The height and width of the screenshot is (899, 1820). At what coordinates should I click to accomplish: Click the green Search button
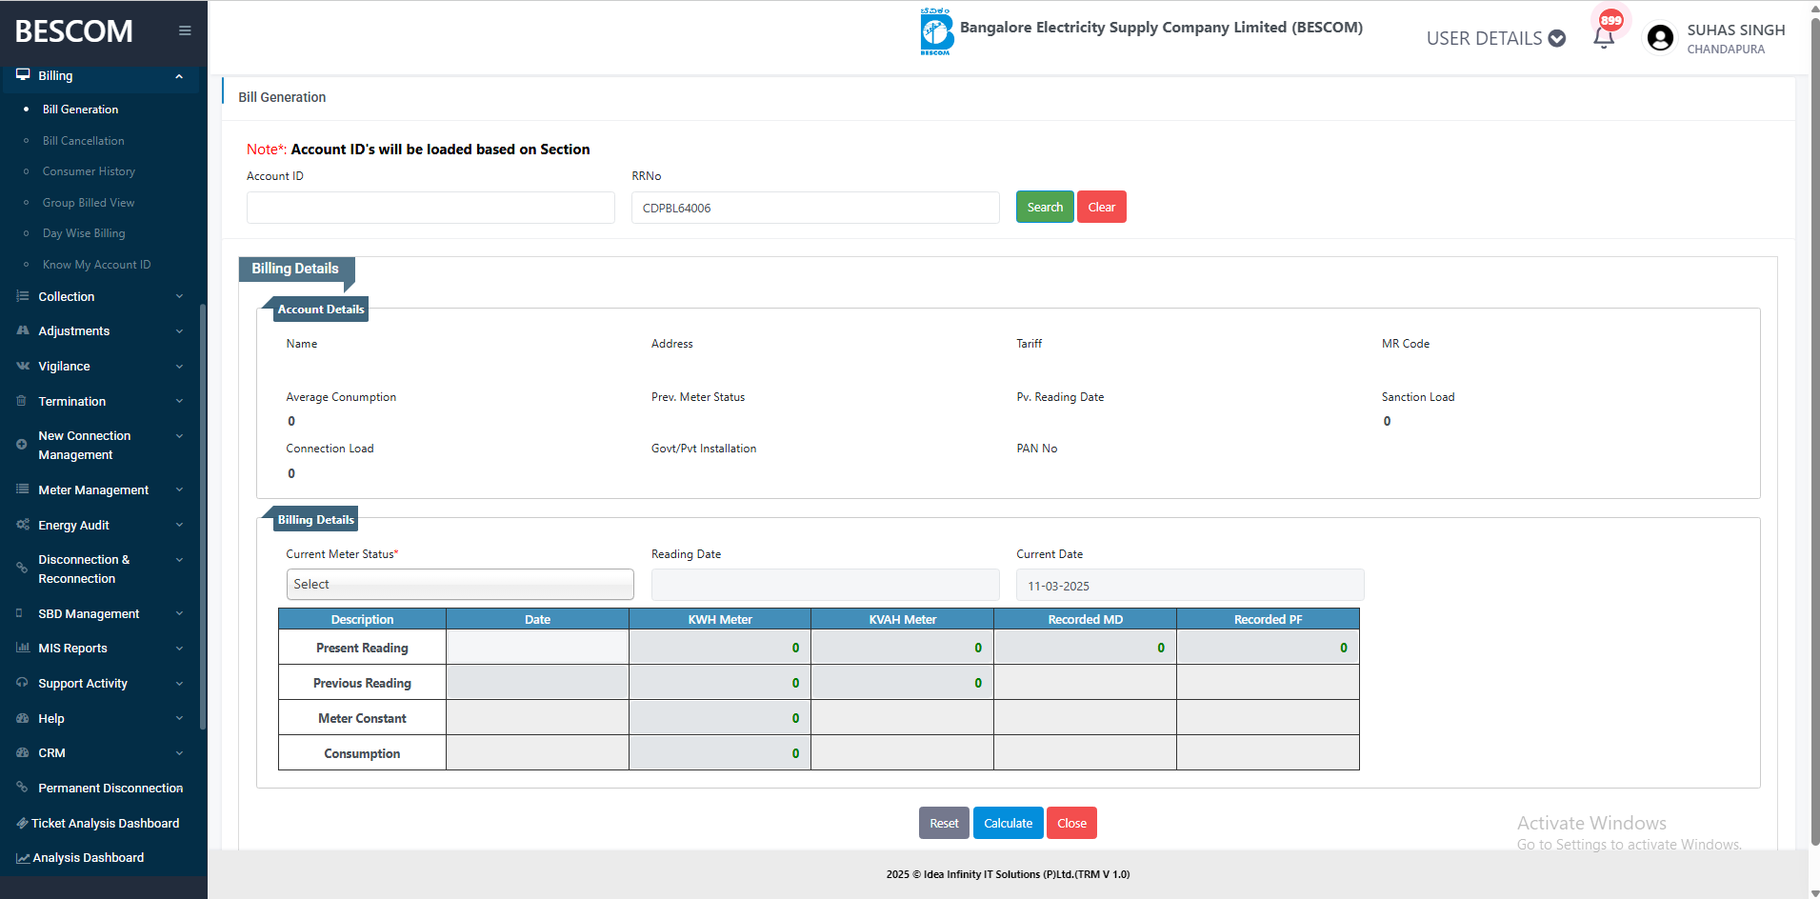tap(1045, 207)
